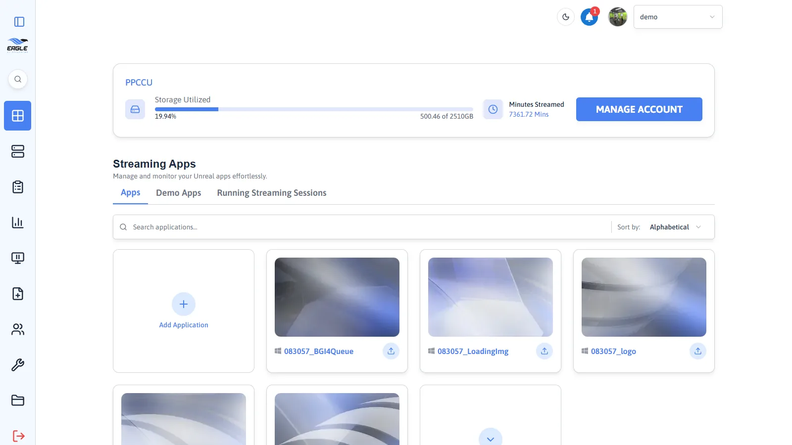Click the PPCCU account title
Screen dimensions: 792x445
(139, 83)
